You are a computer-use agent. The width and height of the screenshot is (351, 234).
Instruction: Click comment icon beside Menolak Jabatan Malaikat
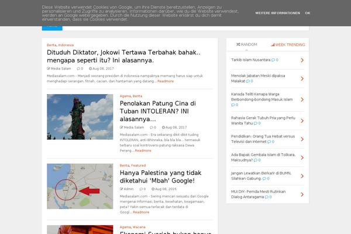click(x=248, y=81)
